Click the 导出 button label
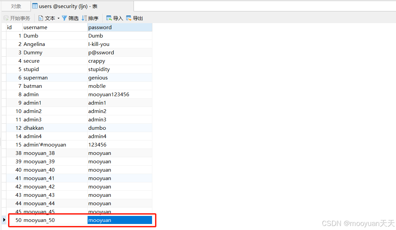This screenshot has height=230, width=396. pyautogui.click(x=138, y=18)
